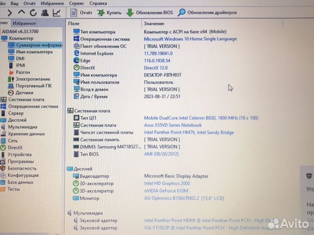This screenshot has height=235, width=314.
Task: Click the IPMI tree item icon
Action: (11, 65)
